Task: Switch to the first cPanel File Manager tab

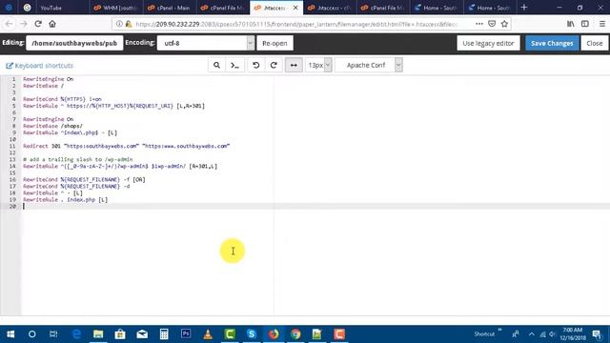Action: (222, 8)
